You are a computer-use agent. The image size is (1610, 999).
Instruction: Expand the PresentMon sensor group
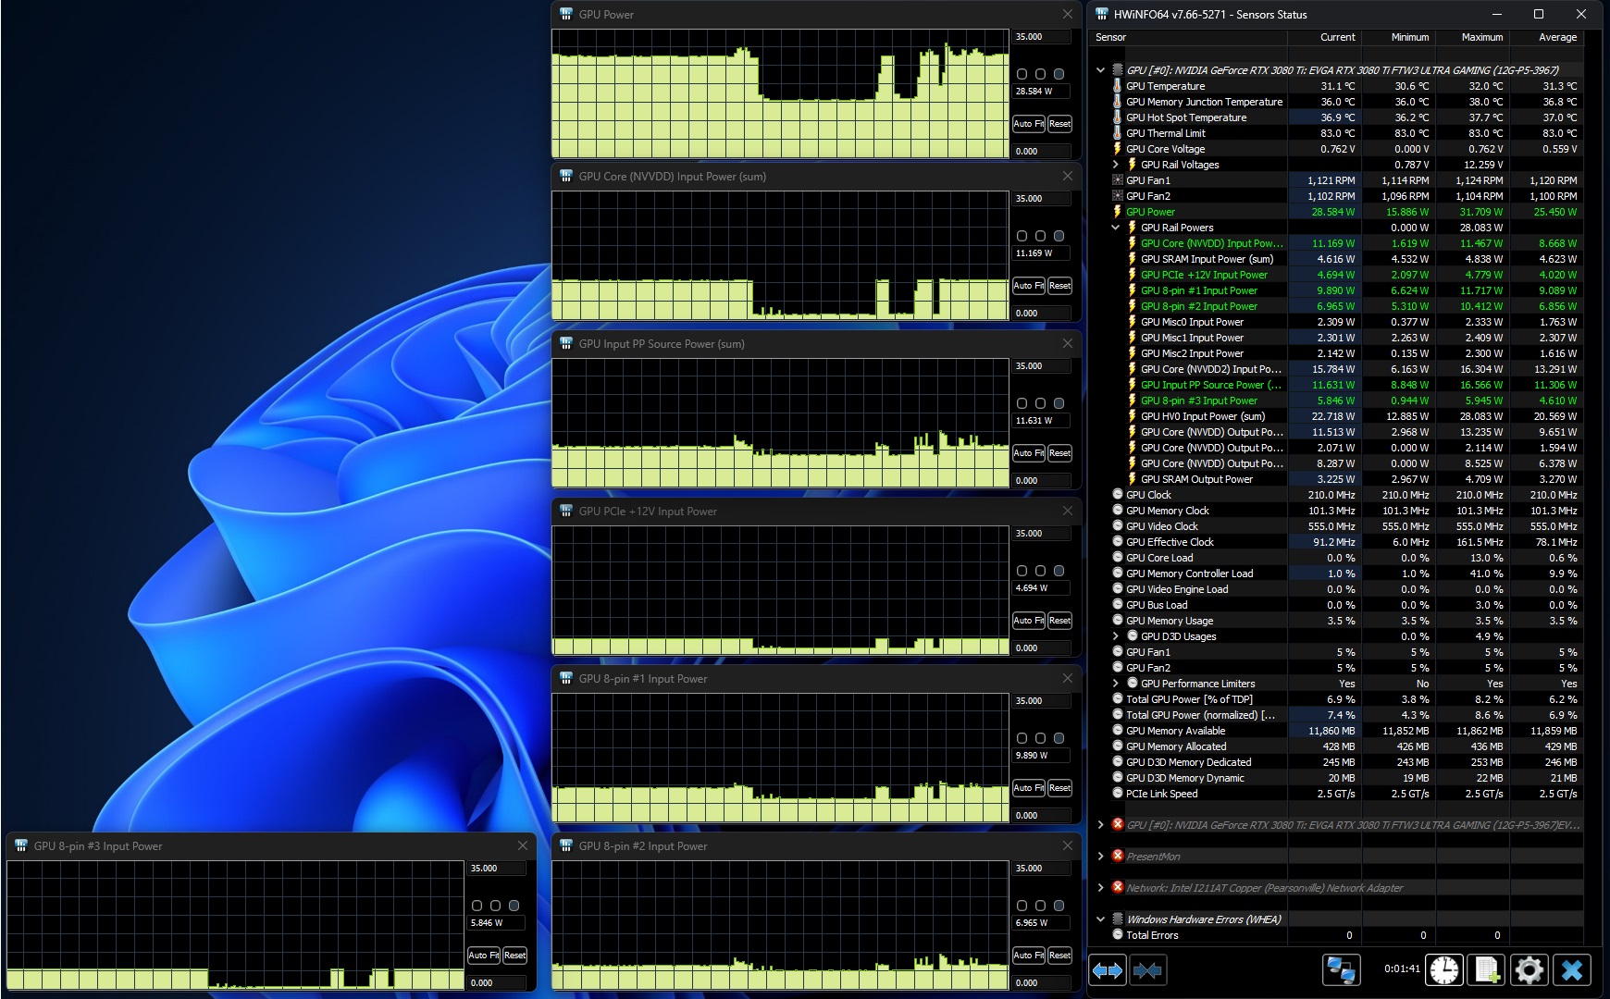coord(1100,857)
